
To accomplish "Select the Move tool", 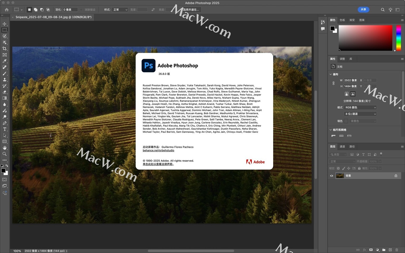I will coord(4,24).
